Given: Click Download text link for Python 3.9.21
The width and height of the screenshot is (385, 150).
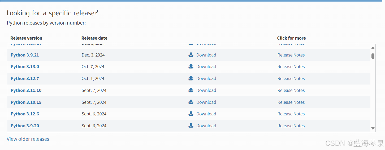Looking at the screenshot, I should [x=206, y=55].
